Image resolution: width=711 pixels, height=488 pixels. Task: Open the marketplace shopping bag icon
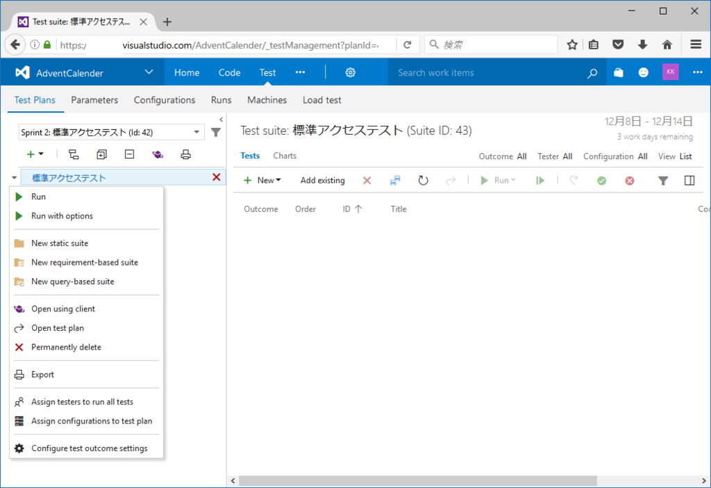619,72
